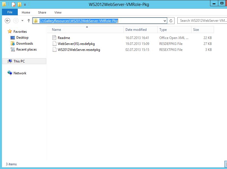Click the Search WS2012WebServer-VM box
This screenshot has height=169, width=227.
point(202,21)
